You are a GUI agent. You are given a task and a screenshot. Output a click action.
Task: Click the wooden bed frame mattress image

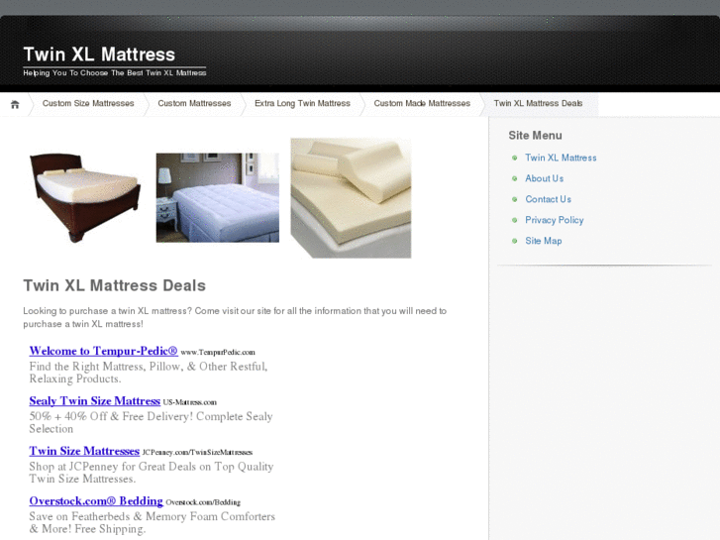tap(85, 197)
